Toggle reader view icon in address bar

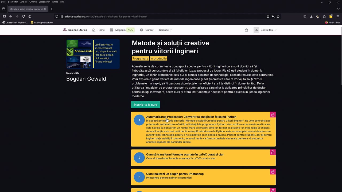click(x=268, y=16)
